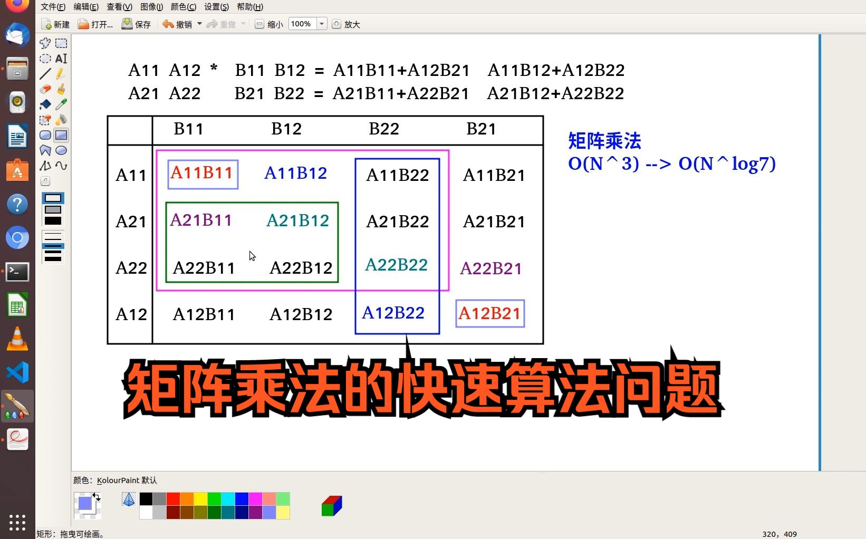Select the Line tool
The width and height of the screenshot is (866, 539).
coord(45,74)
